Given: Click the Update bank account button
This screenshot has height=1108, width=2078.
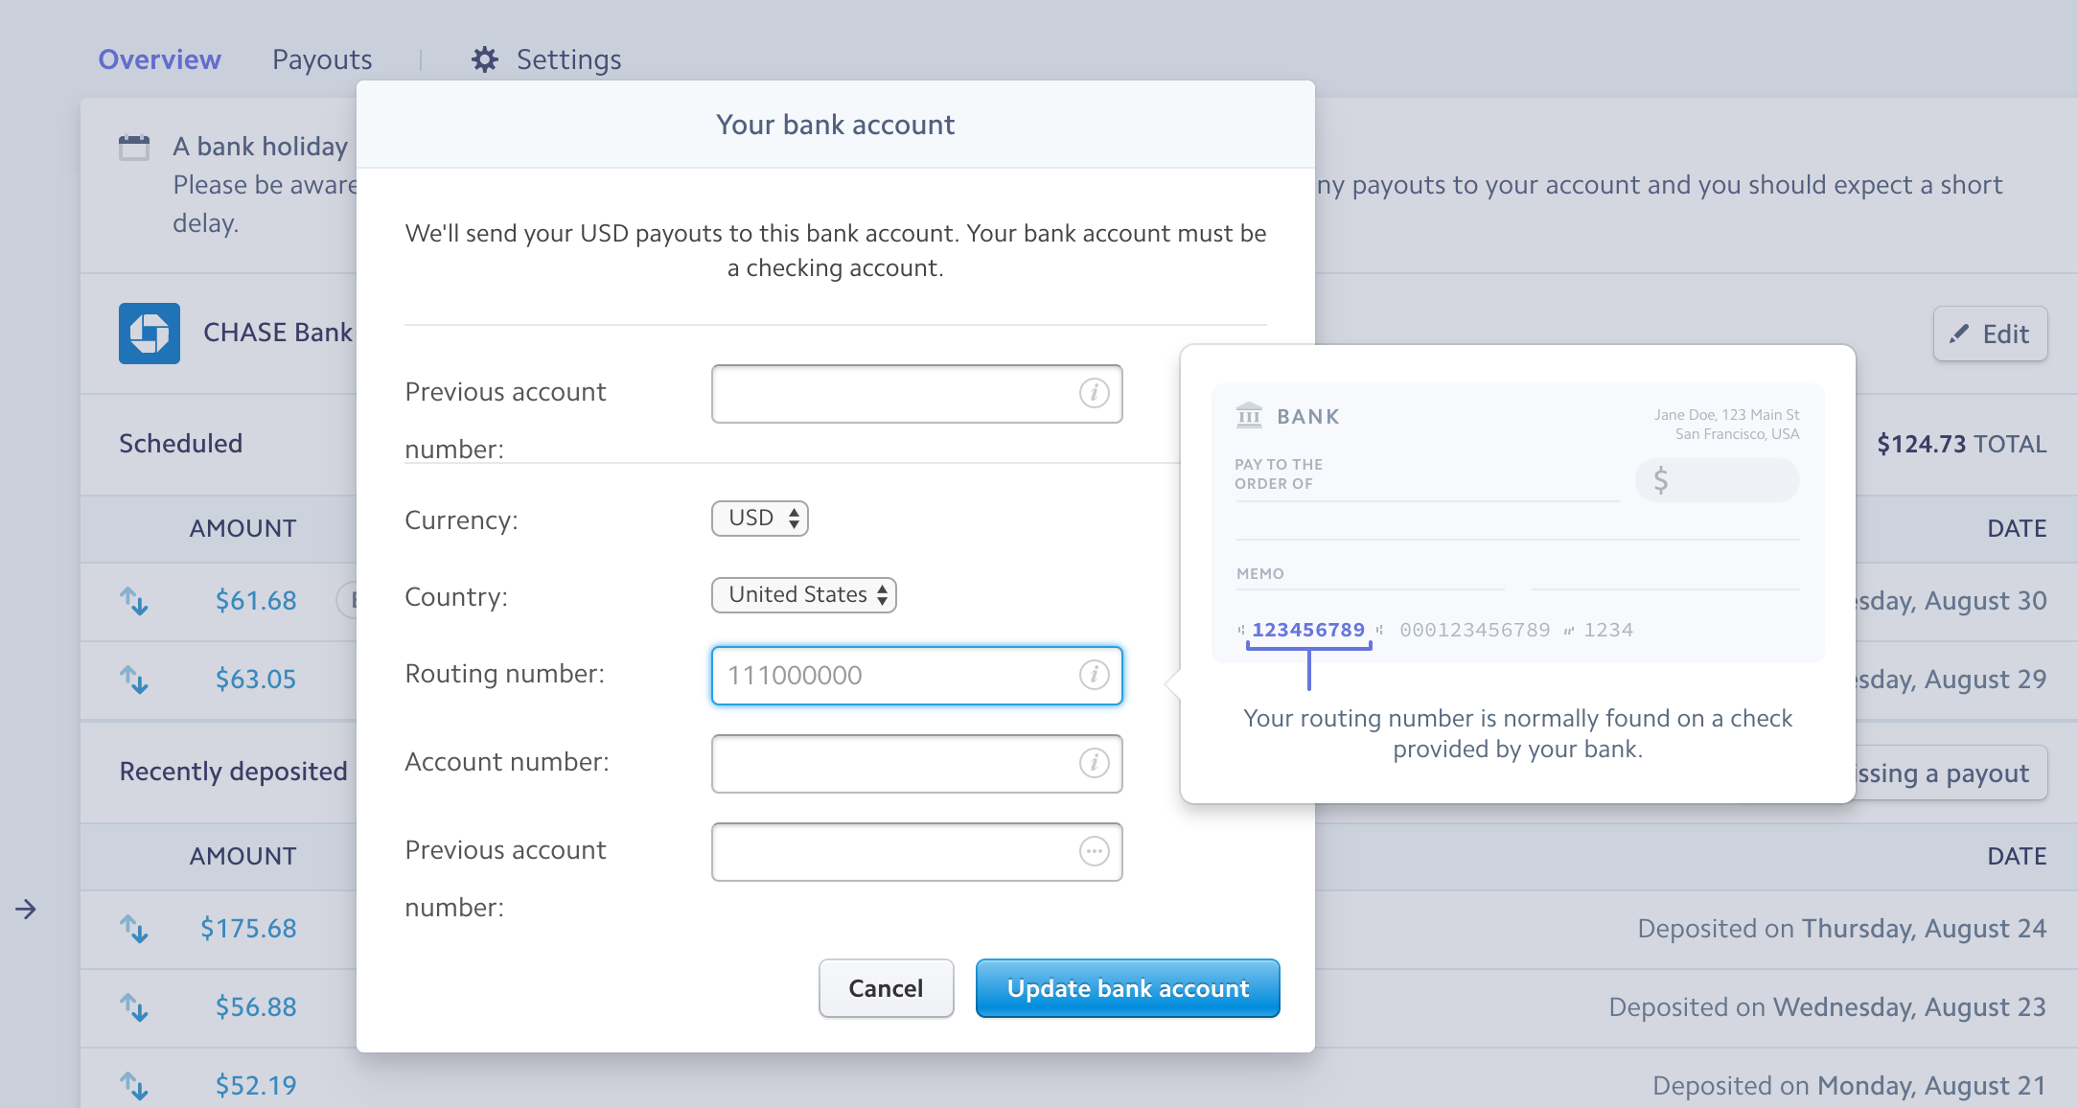Looking at the screenshot, I should 1127,988.
